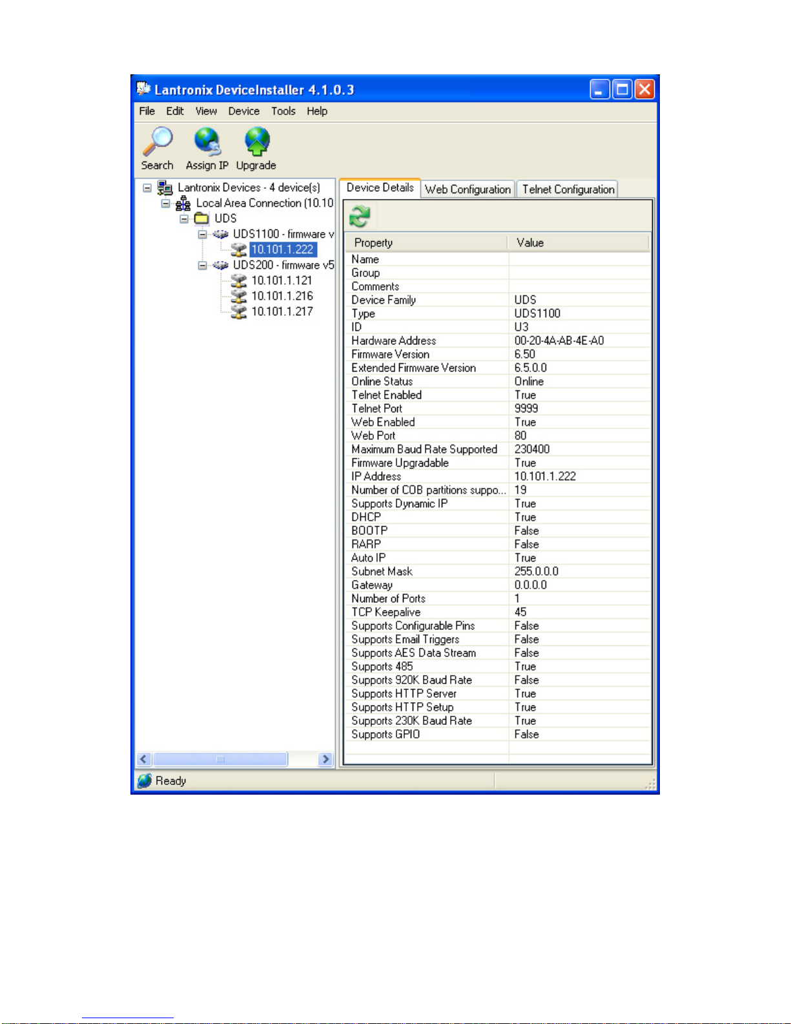The width and height of the screenshot is (791, 1024).
Task: Click the globe icon in the status bar
Action: (145, 781)
